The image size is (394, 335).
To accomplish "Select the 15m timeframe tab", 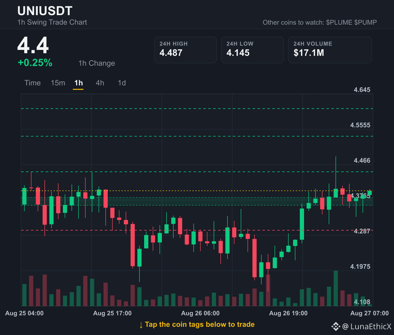I will pyautogui.click(x=58, y=83).
